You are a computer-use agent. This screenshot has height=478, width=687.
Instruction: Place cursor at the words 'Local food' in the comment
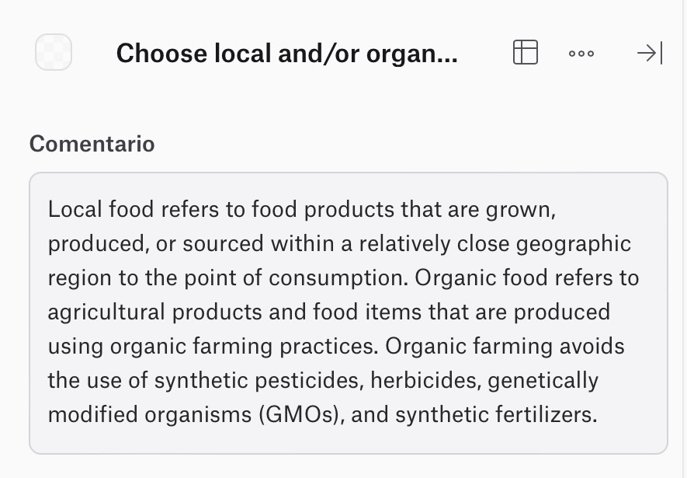pos(101,209)
